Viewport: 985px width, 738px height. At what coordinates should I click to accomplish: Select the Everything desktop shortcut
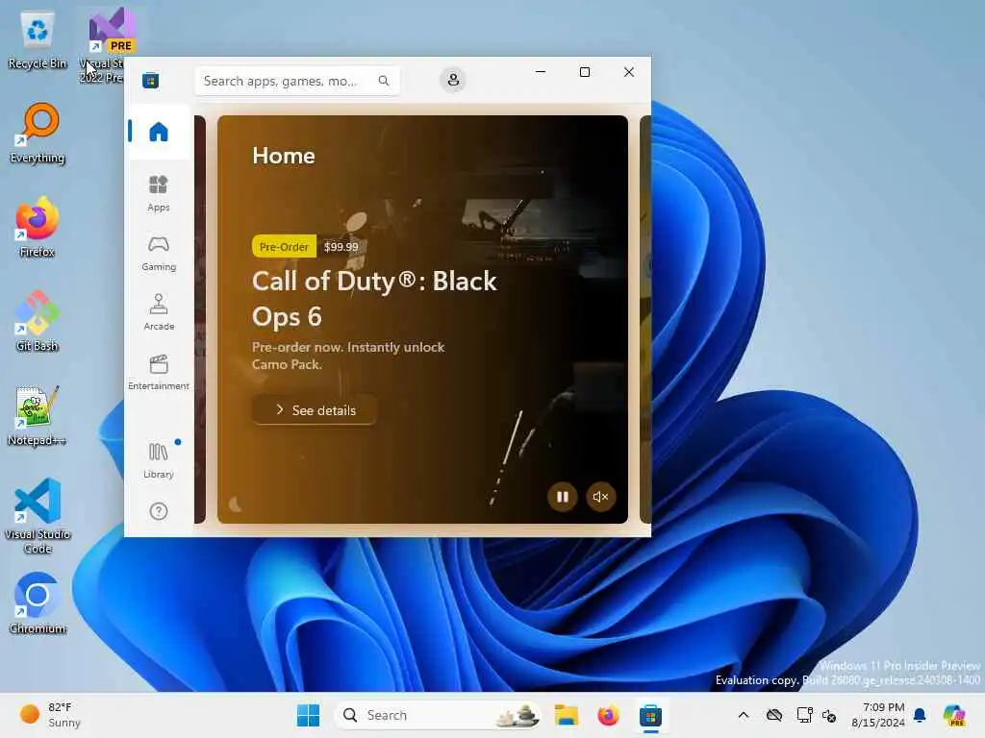click(38, 133)
